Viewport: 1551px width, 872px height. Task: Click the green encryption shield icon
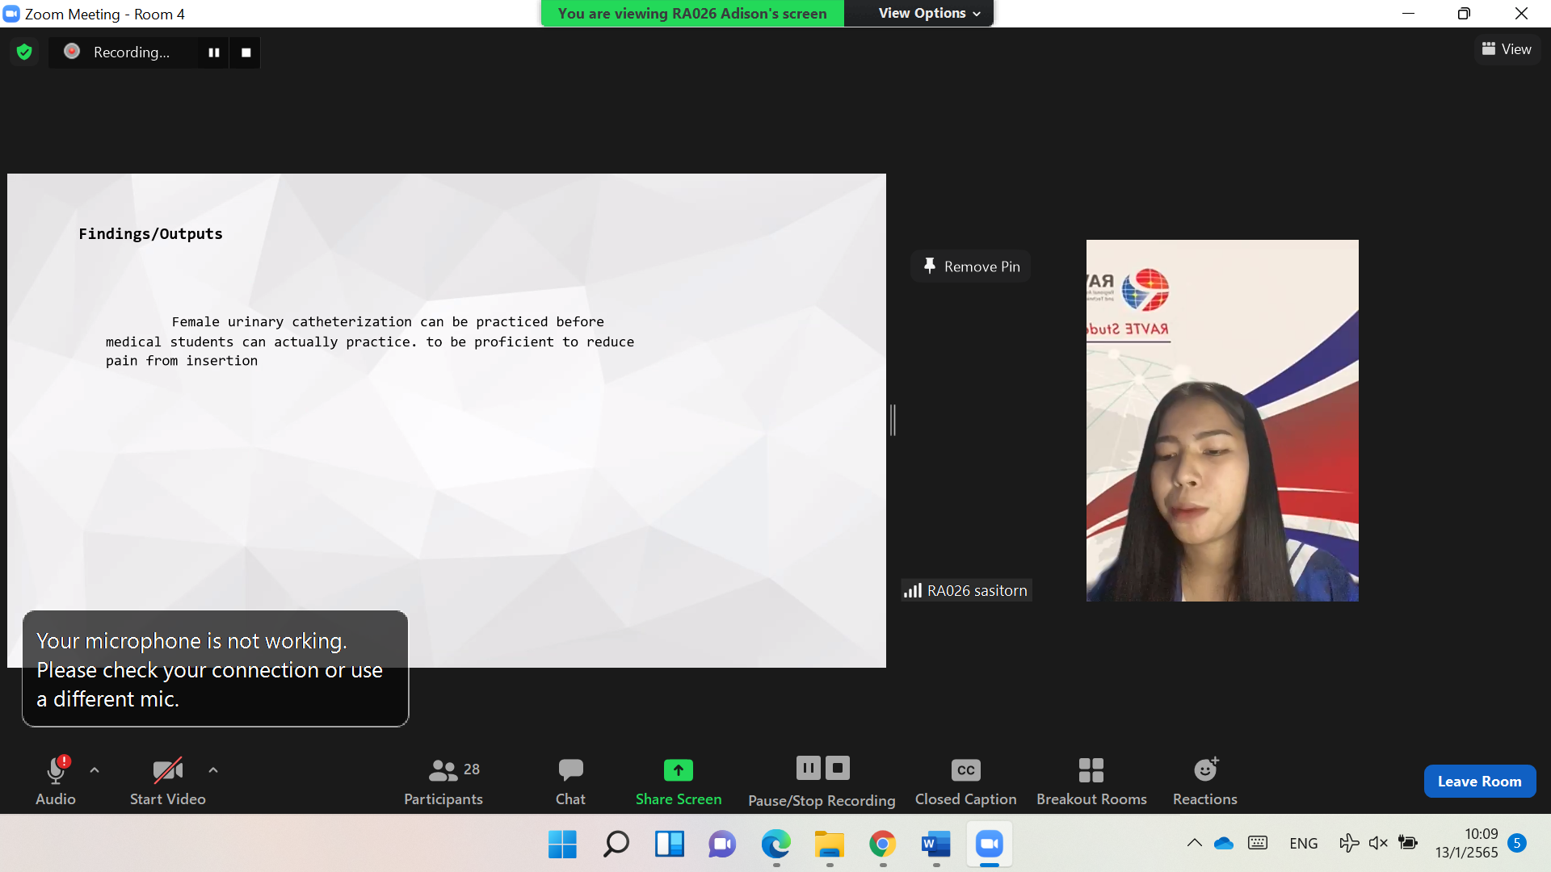pyautogui.click(x=24, y=52)
